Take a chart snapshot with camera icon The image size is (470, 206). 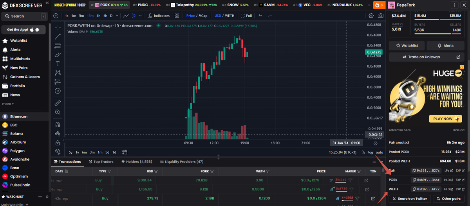[x=381, y=16]
